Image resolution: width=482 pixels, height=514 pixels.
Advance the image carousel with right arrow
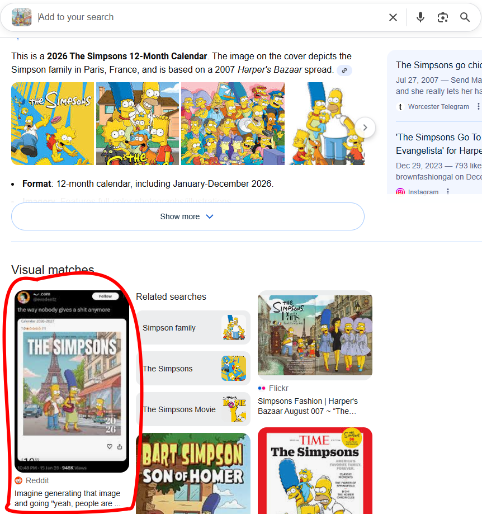365,128
